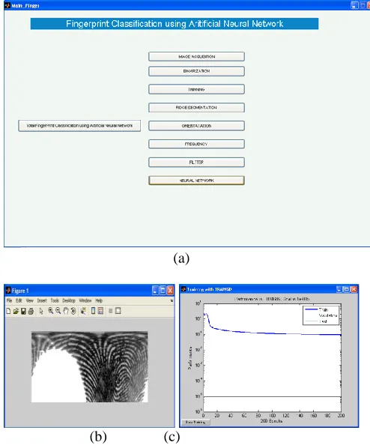Click the THINNING button
Screen dimensions: 370x448
coord(196,89)
